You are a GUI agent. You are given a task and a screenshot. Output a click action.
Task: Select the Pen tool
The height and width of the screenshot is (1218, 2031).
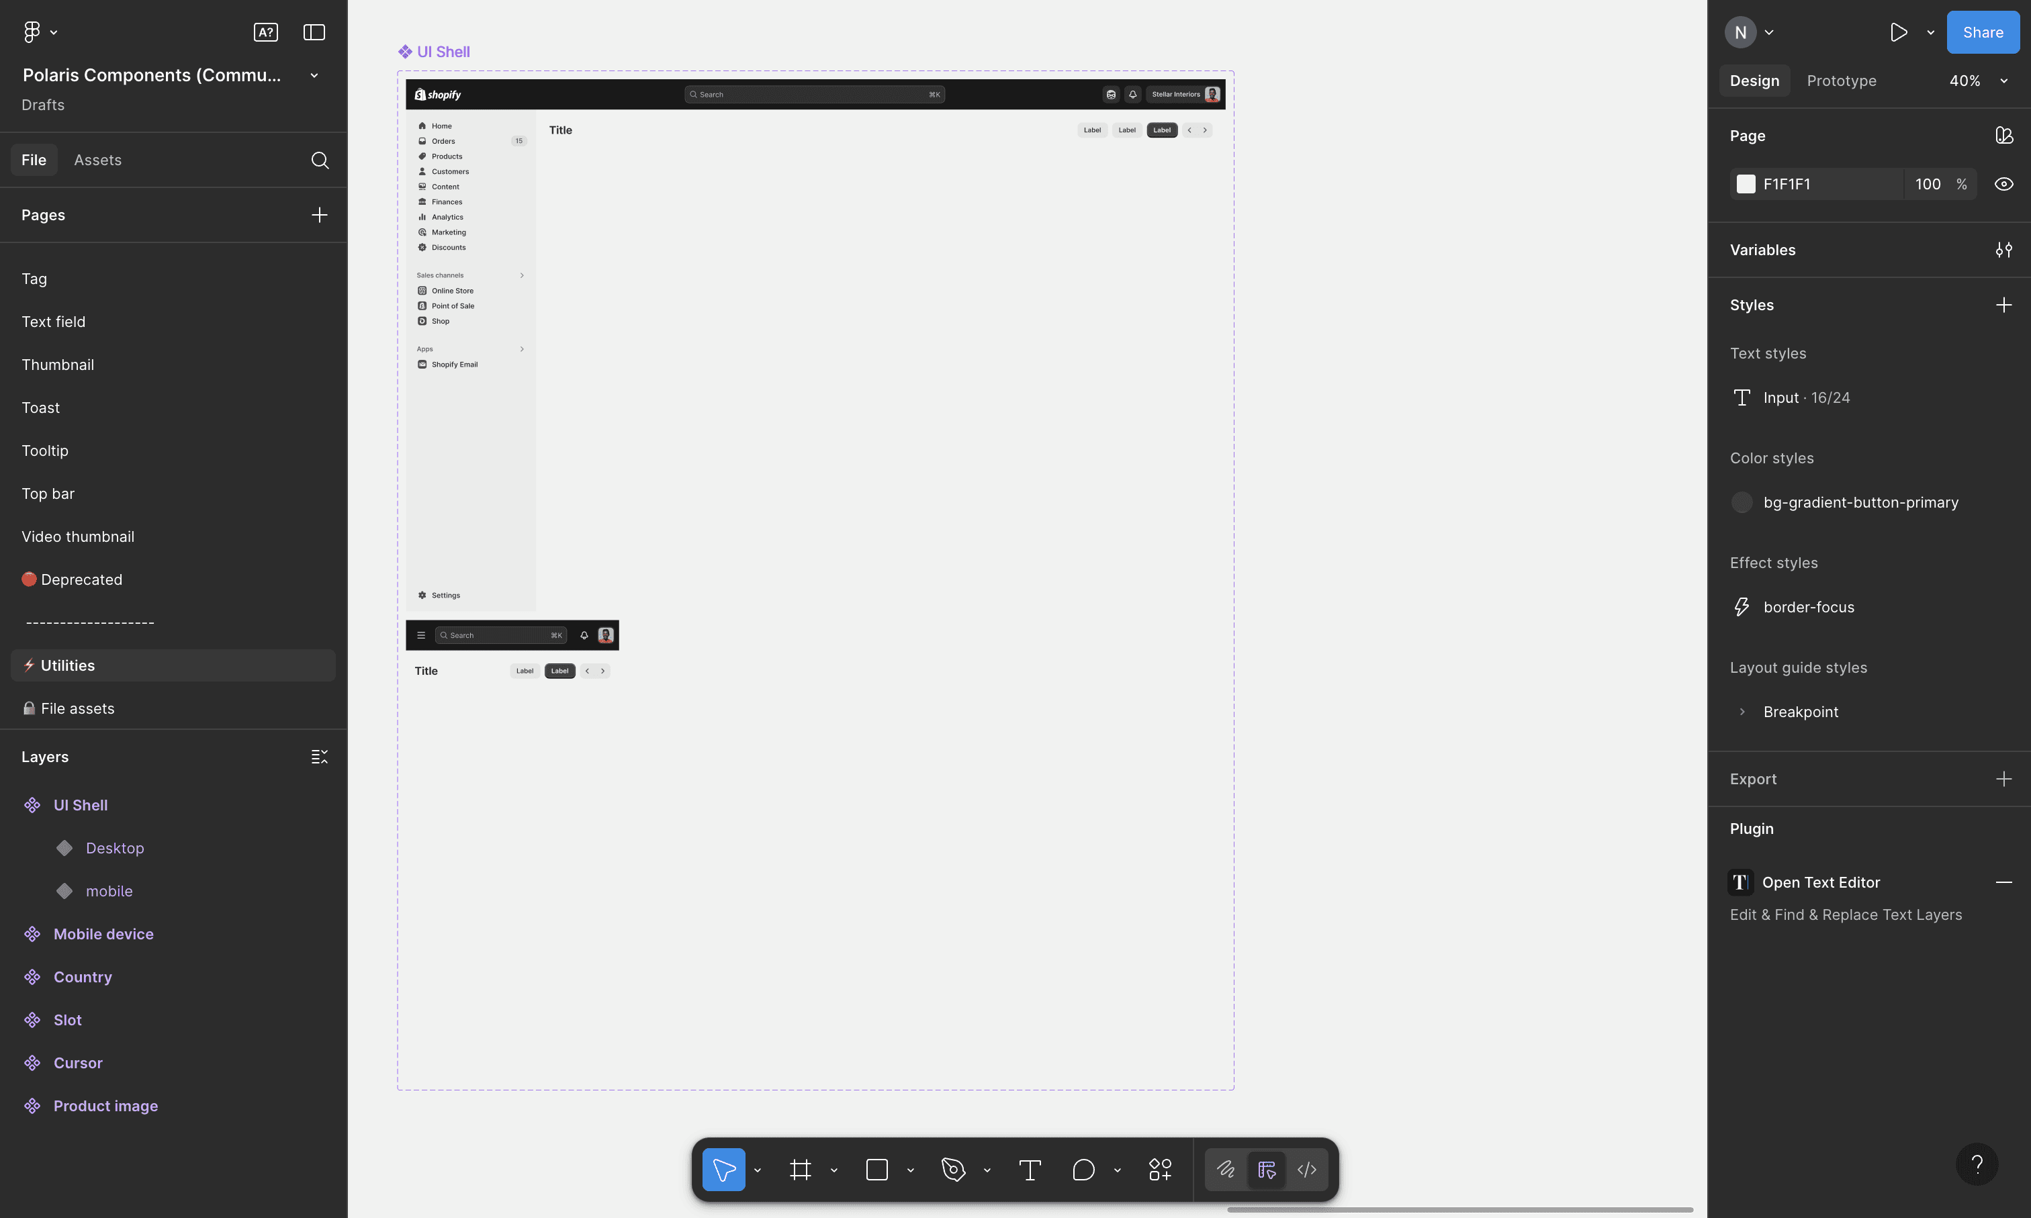click(952, 1170)
